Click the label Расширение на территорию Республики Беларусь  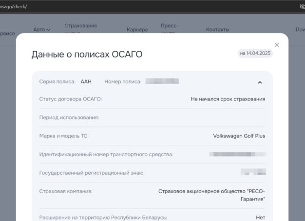[103, 218]
